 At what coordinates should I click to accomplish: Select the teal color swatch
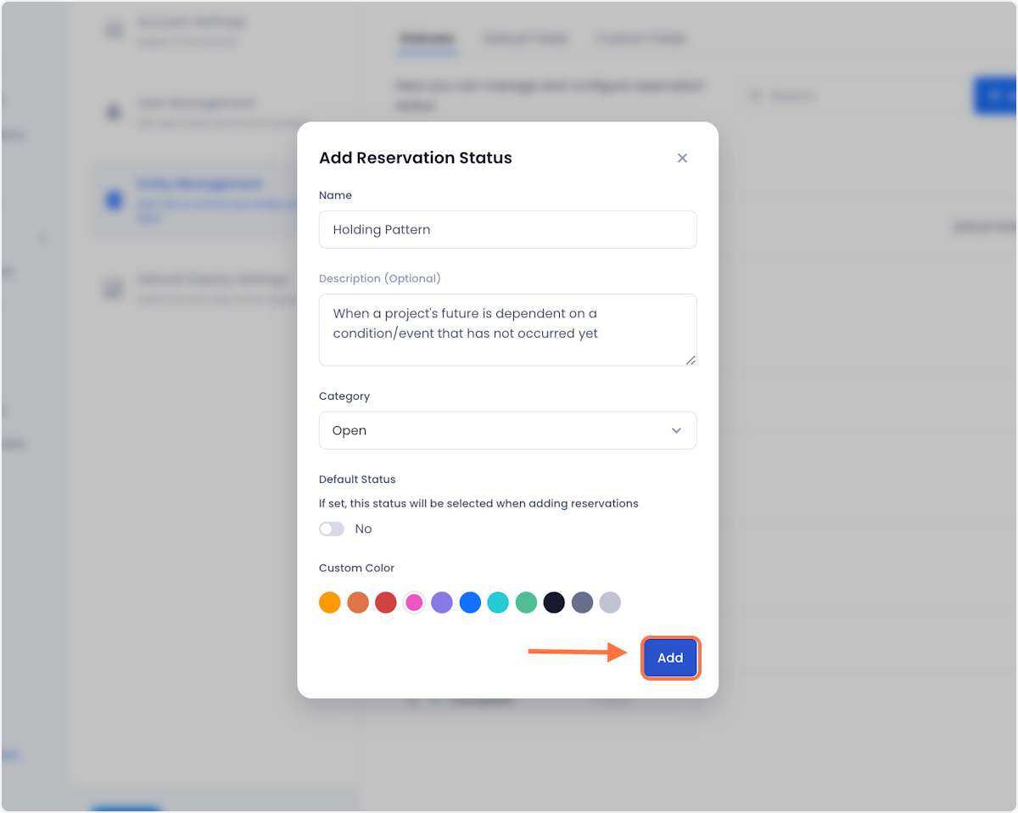(498, 603)
